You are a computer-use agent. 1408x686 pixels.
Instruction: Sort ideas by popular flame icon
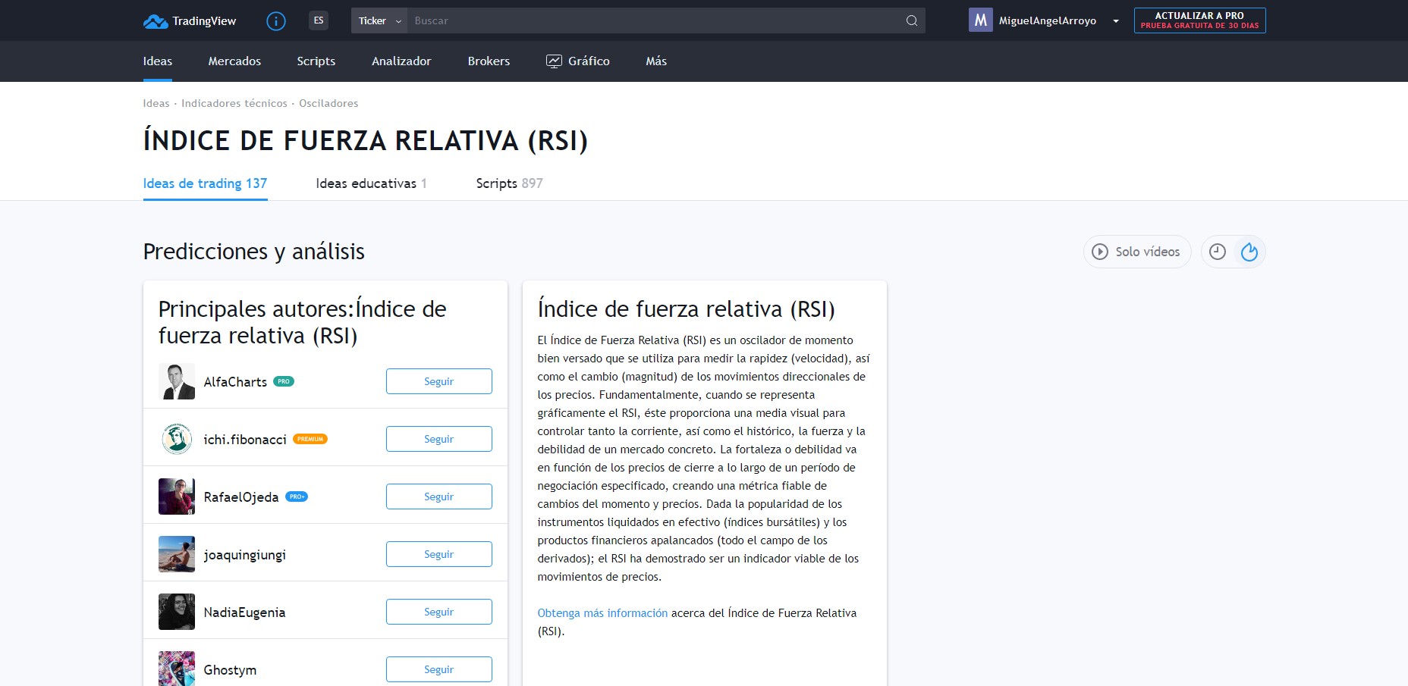pos(1249,252)
